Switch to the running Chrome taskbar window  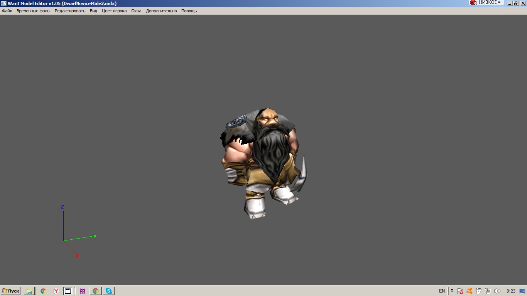click(95, 291)
